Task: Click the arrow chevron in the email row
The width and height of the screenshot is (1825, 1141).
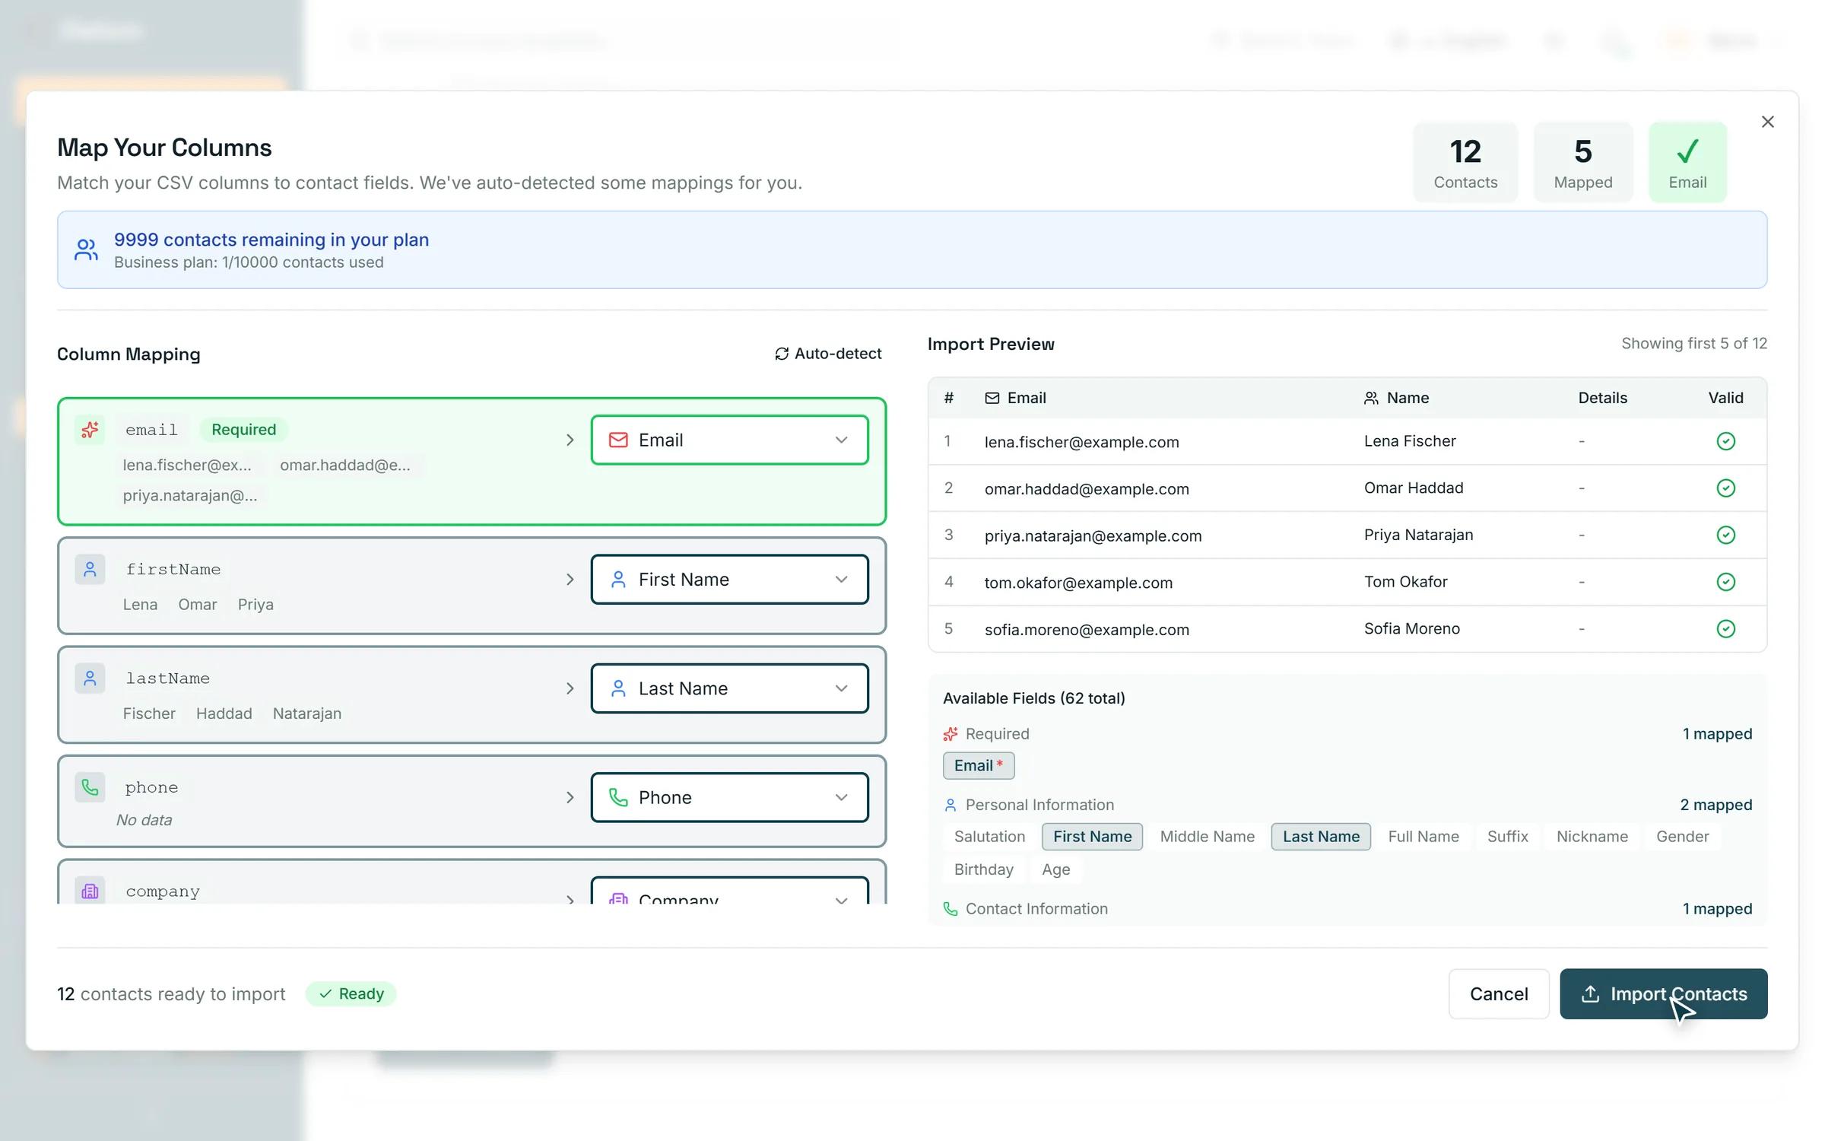Action: [x=570, y=440]
